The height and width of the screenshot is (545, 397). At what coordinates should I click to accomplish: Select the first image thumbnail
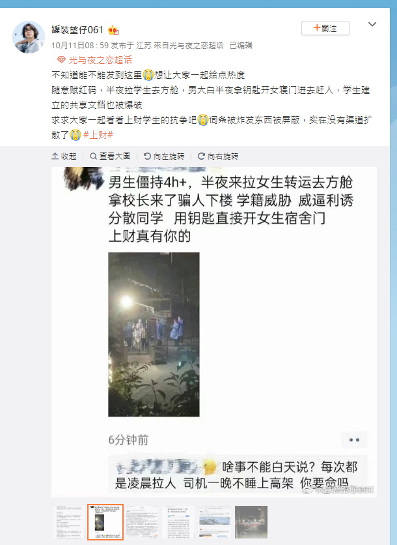coord(69,522)
